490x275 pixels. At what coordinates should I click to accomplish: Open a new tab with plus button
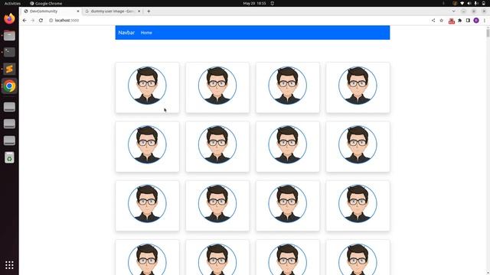149,11
